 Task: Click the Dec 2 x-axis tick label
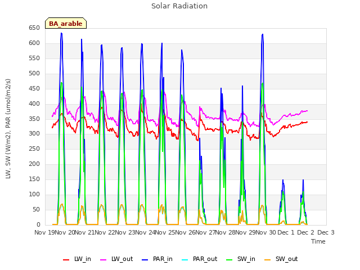[305, 232]
